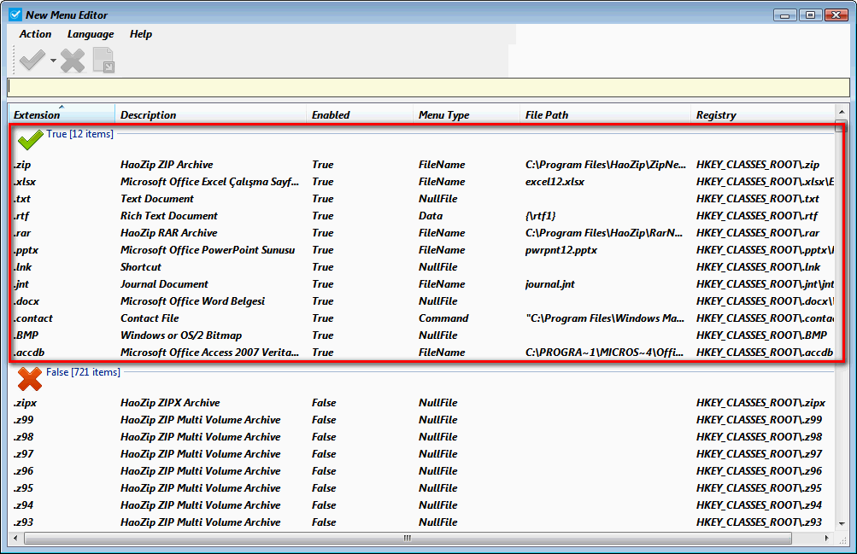Click HKEY_CLASSES_ROOT\.BMP registry cell
Screen dimensions: 857x554
(x=761, y=335)
